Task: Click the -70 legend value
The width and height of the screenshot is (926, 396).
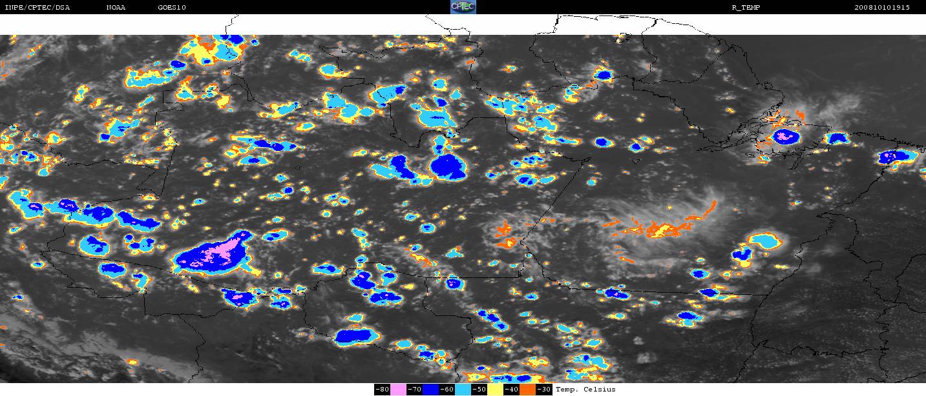Action: point(414,390)
